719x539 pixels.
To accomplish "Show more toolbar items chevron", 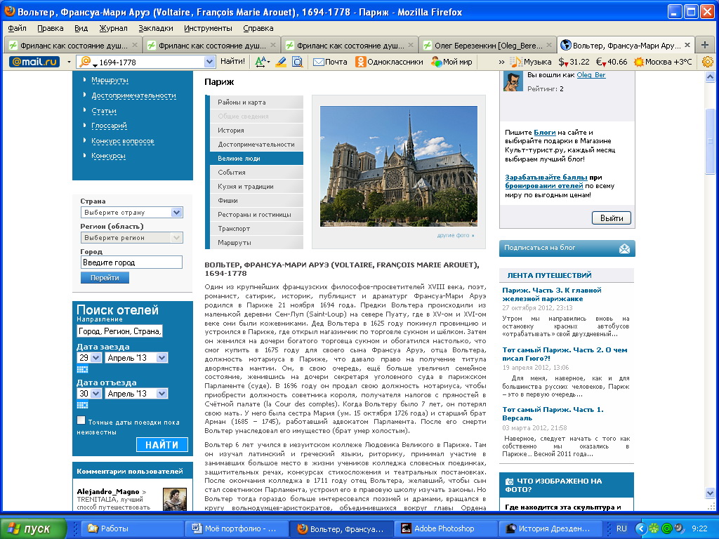I will click(501, 62).
